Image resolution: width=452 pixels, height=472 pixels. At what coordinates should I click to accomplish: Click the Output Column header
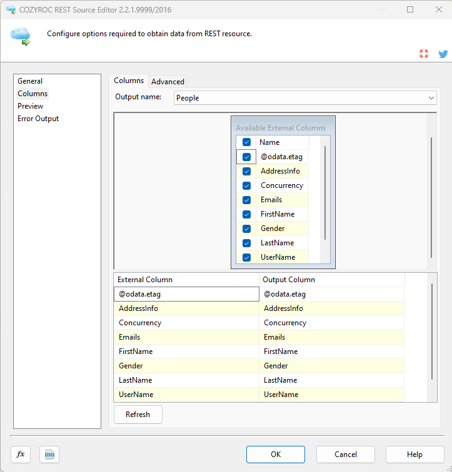331,280
